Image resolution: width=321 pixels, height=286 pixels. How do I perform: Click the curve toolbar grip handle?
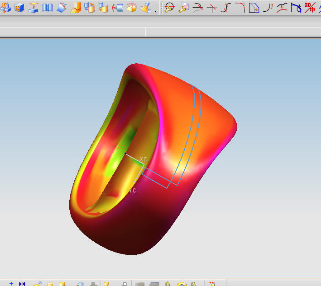[x=161, y=7]
